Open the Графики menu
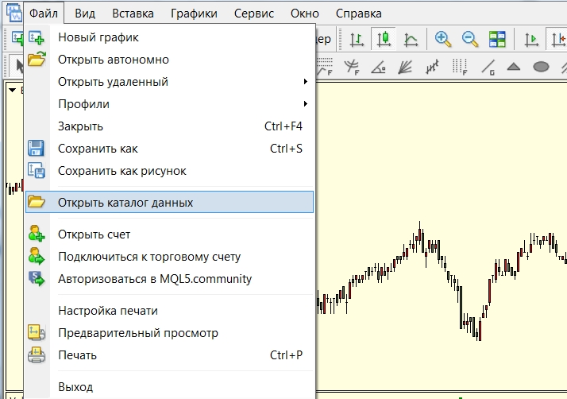Image resolution: width=567 pixels, height=399 pixels. click(194, 14)
